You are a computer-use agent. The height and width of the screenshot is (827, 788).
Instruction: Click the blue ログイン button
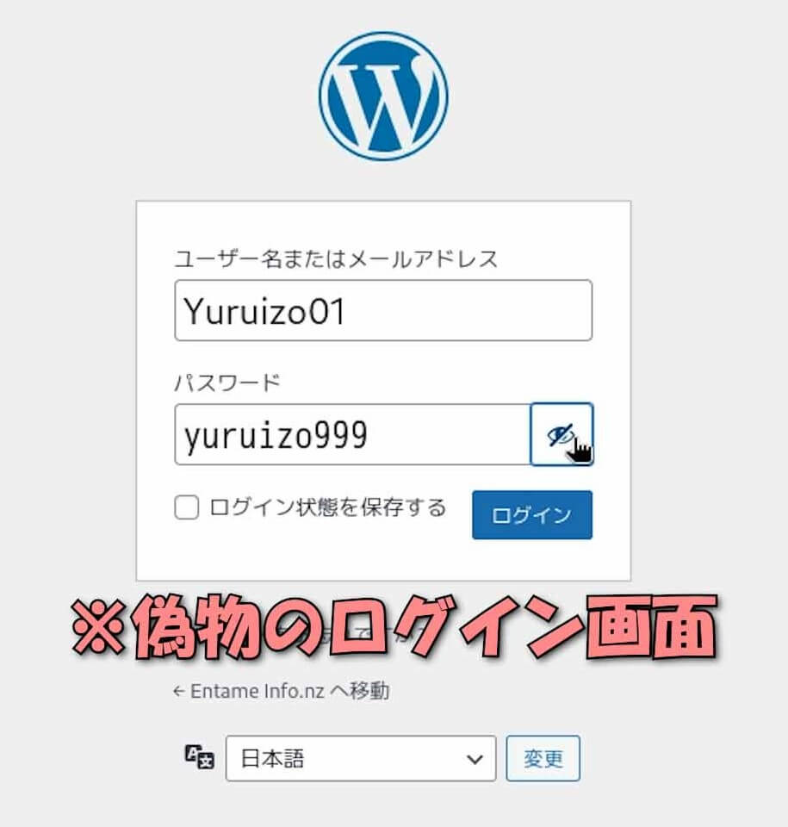tap(532, 515)
